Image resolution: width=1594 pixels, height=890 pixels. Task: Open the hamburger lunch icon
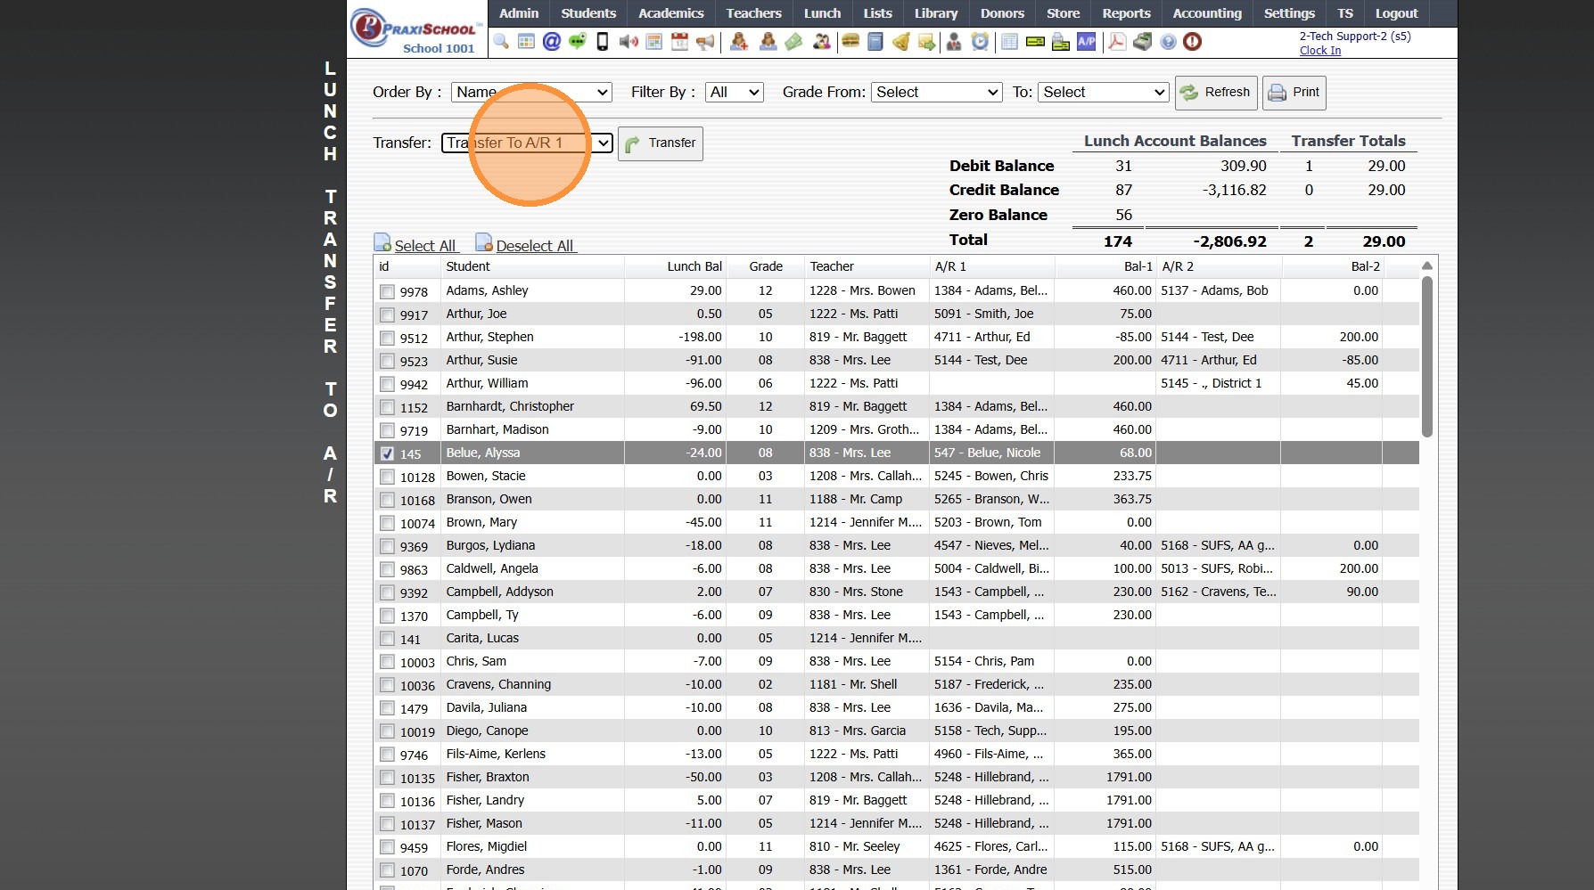pos(850,42)
